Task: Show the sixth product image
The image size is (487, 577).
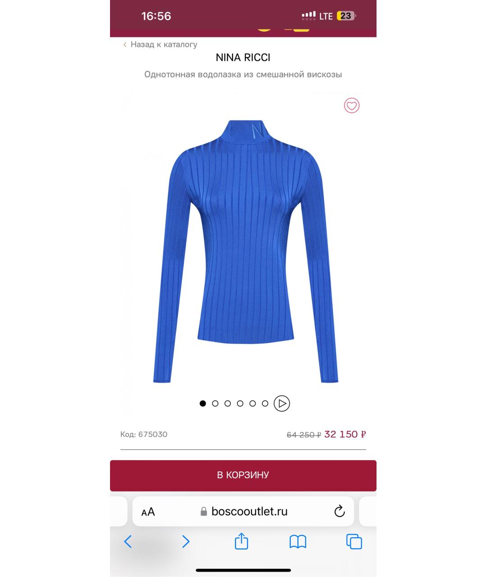Action: pos(265,403)
